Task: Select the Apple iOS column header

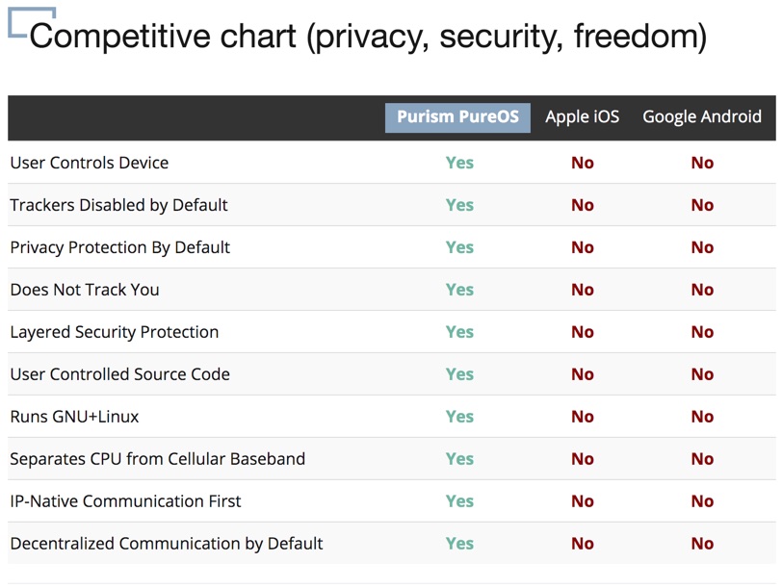Action: [582, 117]
